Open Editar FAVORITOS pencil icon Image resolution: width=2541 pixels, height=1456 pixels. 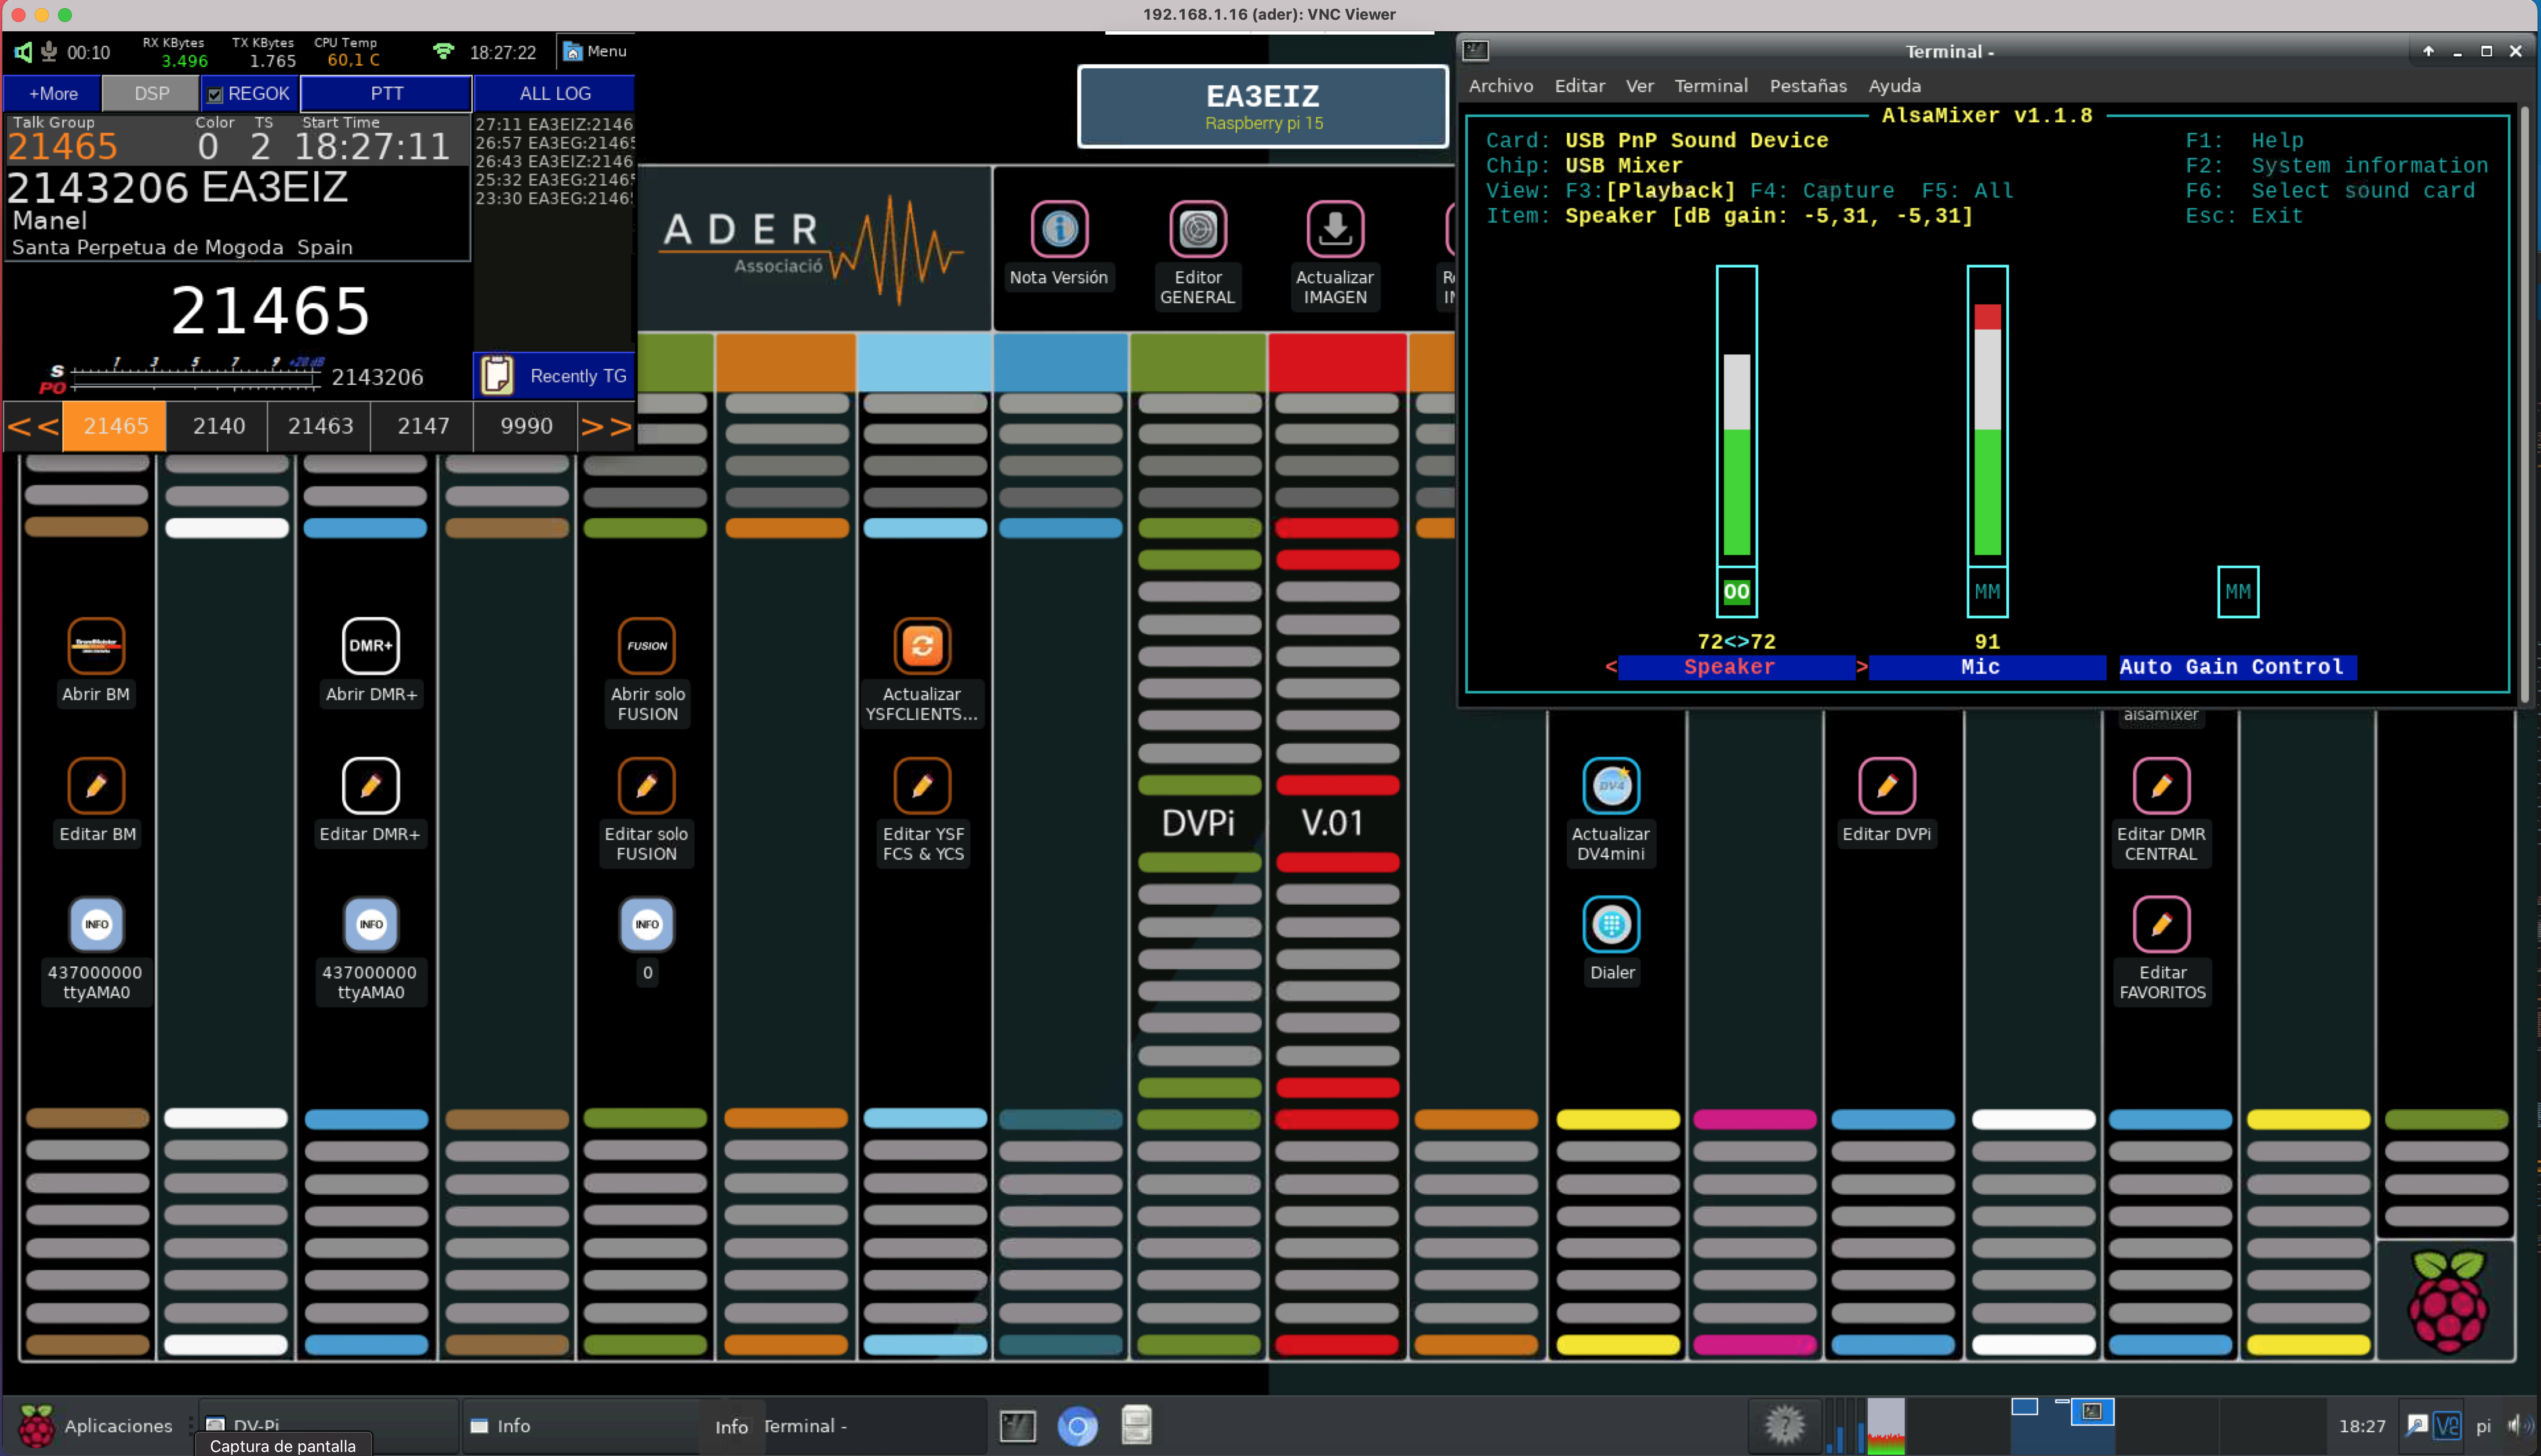point(2161,924)
